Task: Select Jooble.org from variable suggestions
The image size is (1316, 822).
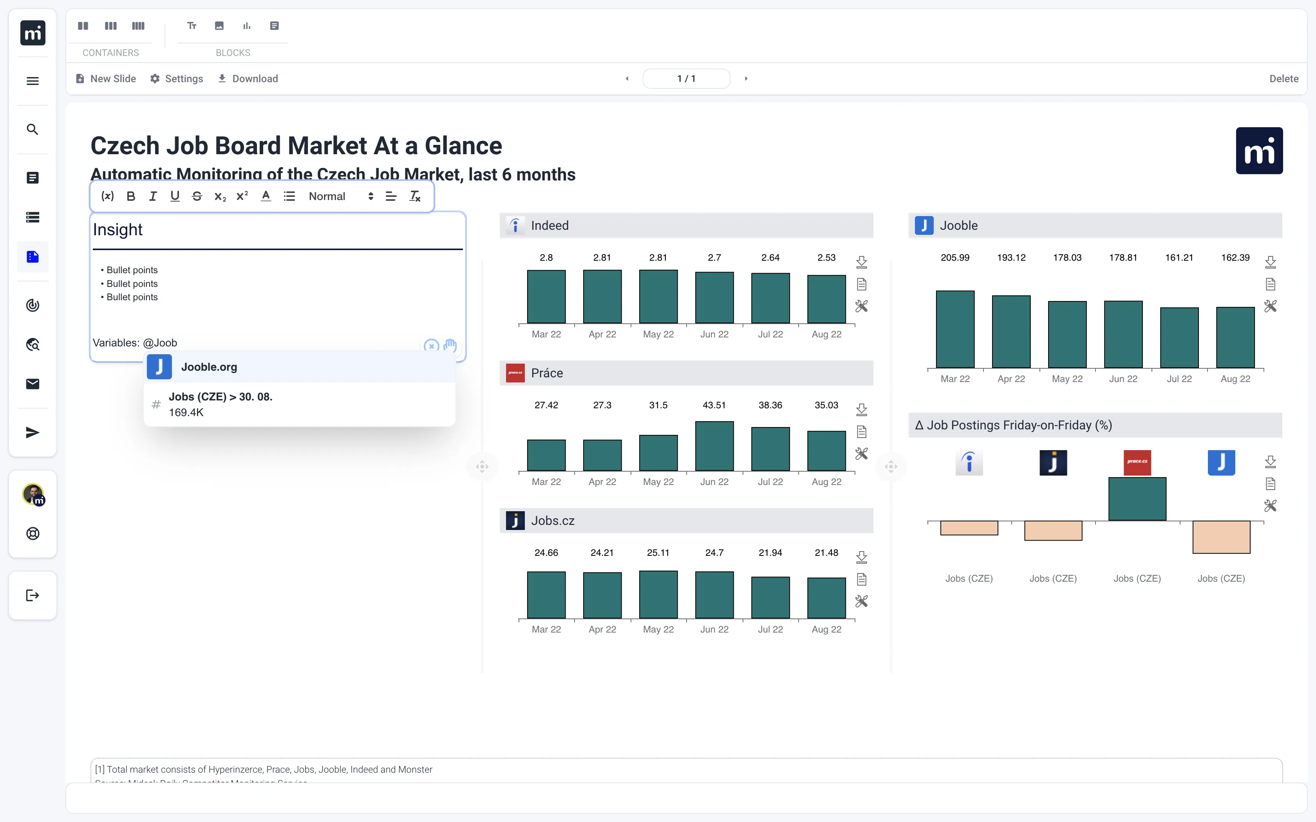Action: pos(300,367)
